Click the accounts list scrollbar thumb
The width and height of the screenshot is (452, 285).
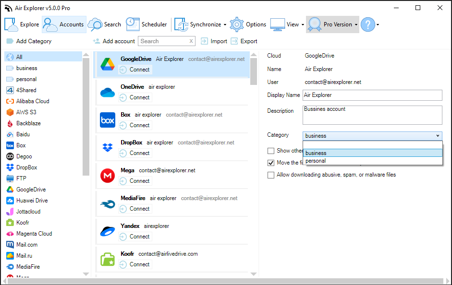[x=254, y=71]
